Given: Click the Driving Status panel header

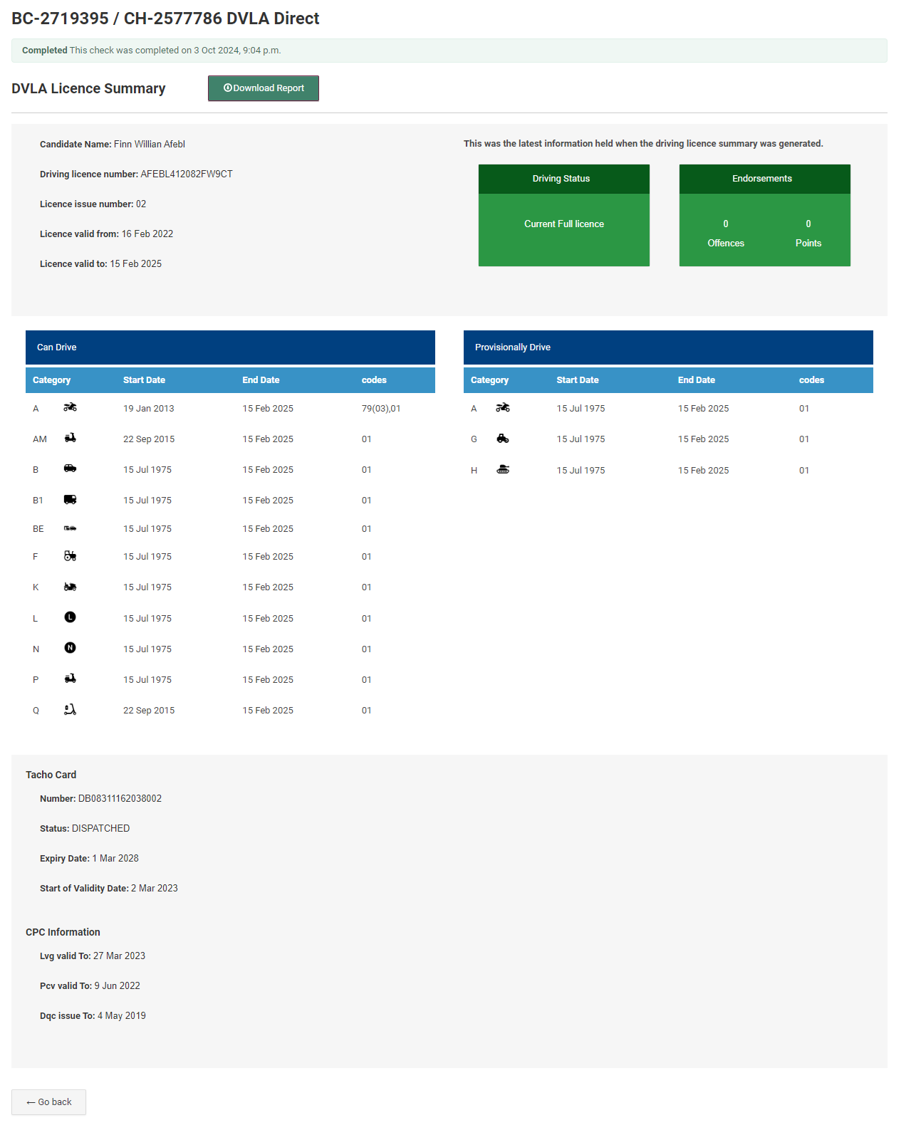Looking at the screenshot, I should tap(563, 179).
